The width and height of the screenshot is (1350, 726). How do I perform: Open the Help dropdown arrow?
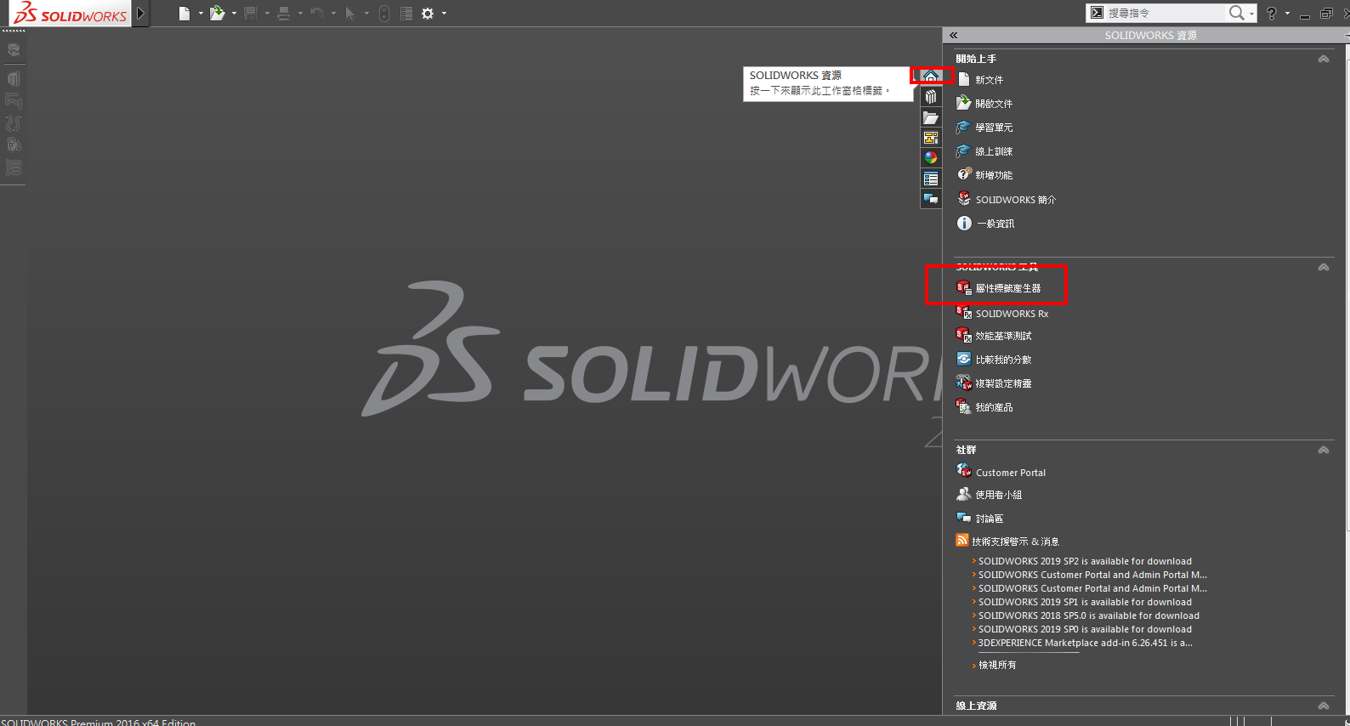tap(1287, 13)
